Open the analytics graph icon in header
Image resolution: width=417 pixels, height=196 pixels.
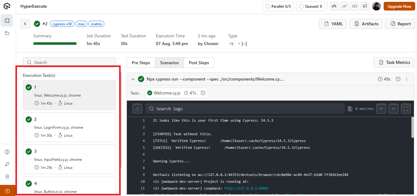(x=344, y=6)
